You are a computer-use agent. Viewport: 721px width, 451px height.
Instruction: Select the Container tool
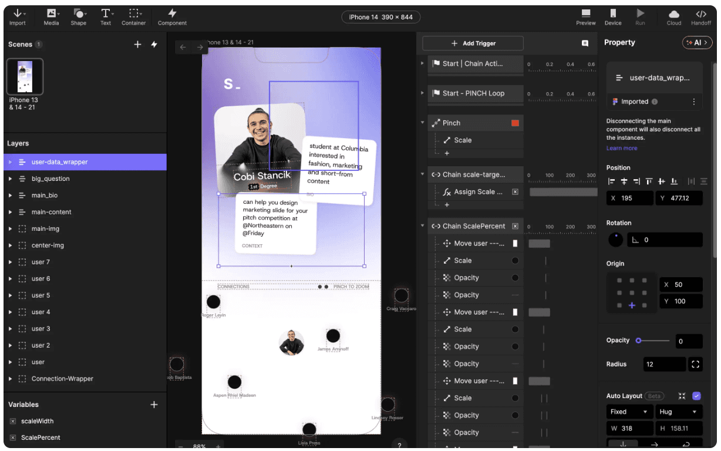pyautogui.click(x=134, y=17)
